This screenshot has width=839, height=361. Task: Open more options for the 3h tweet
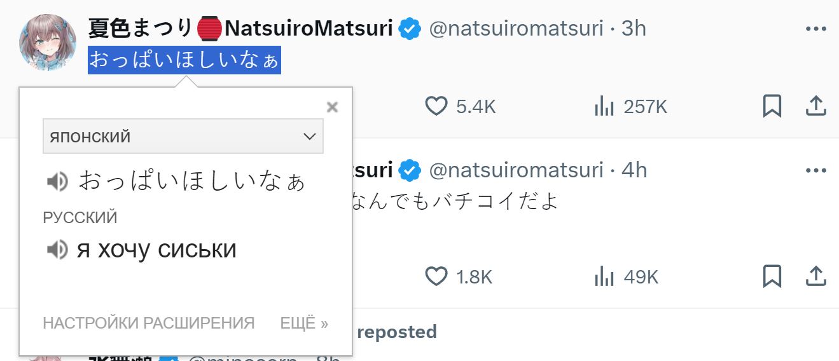tap(815, 29)
